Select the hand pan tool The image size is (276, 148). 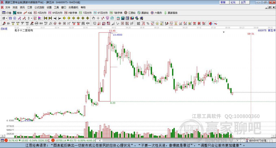tap(94, 18)
